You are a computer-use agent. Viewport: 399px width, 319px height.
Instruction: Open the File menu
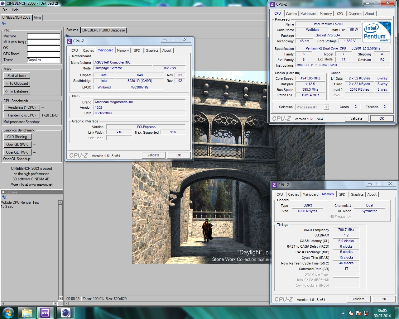(x=5, y=10)
